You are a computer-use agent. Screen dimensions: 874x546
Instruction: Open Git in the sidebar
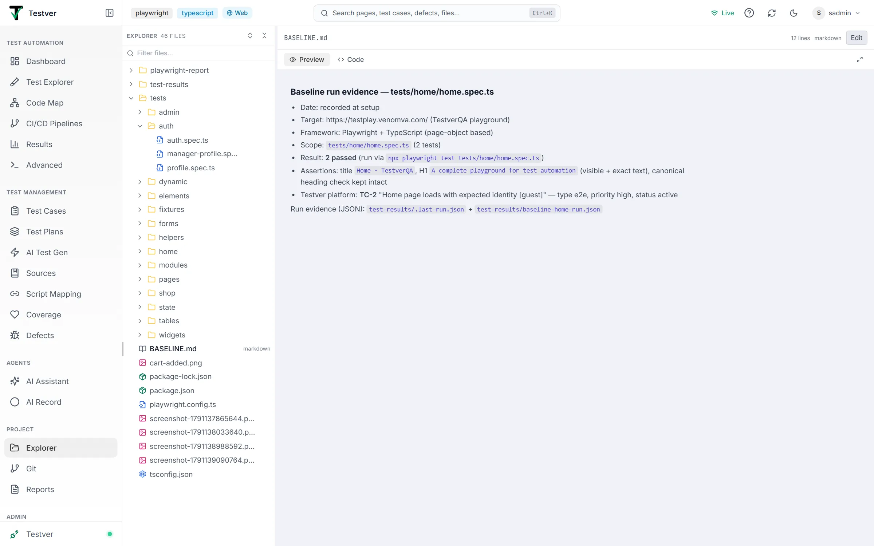click(61, 468)
